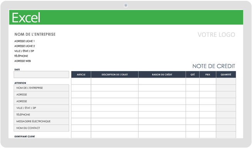The image size is (252, 148).
Task: Click the TÉLÉPHONE field under Attention
Action: (41, 115)
